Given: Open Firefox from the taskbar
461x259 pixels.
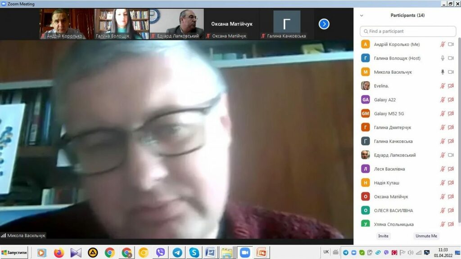Looking at the screenshot, I should pos(59,252).
